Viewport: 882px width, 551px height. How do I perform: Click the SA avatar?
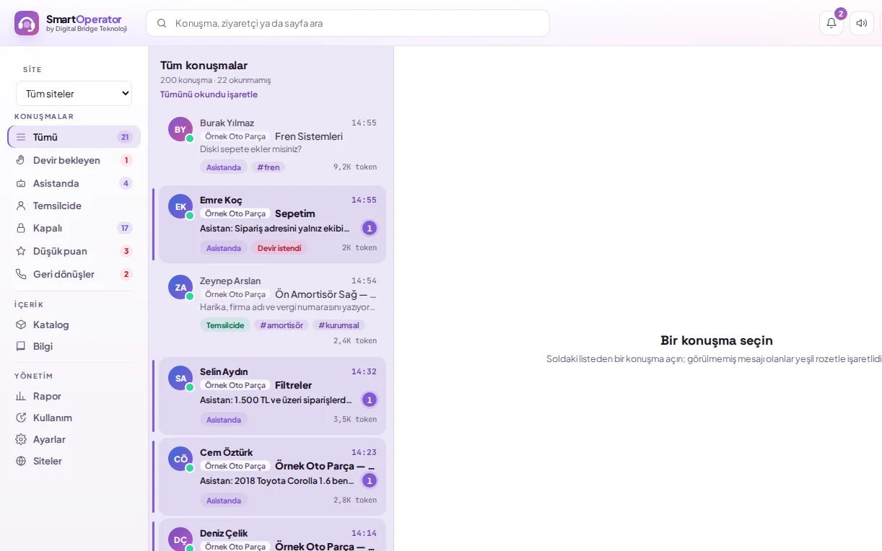(180, 378)
